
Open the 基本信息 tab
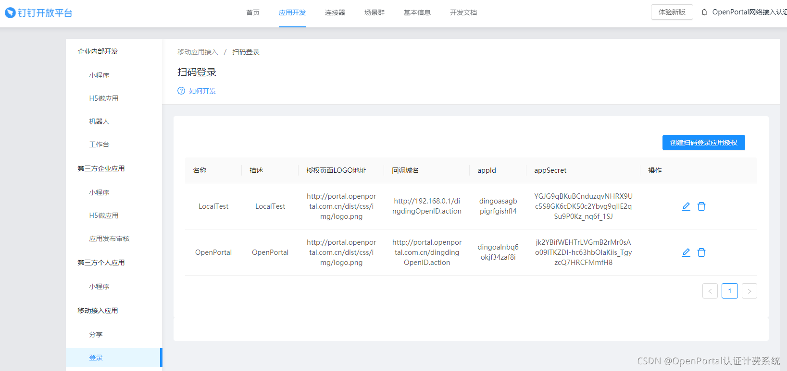[417, 12]
